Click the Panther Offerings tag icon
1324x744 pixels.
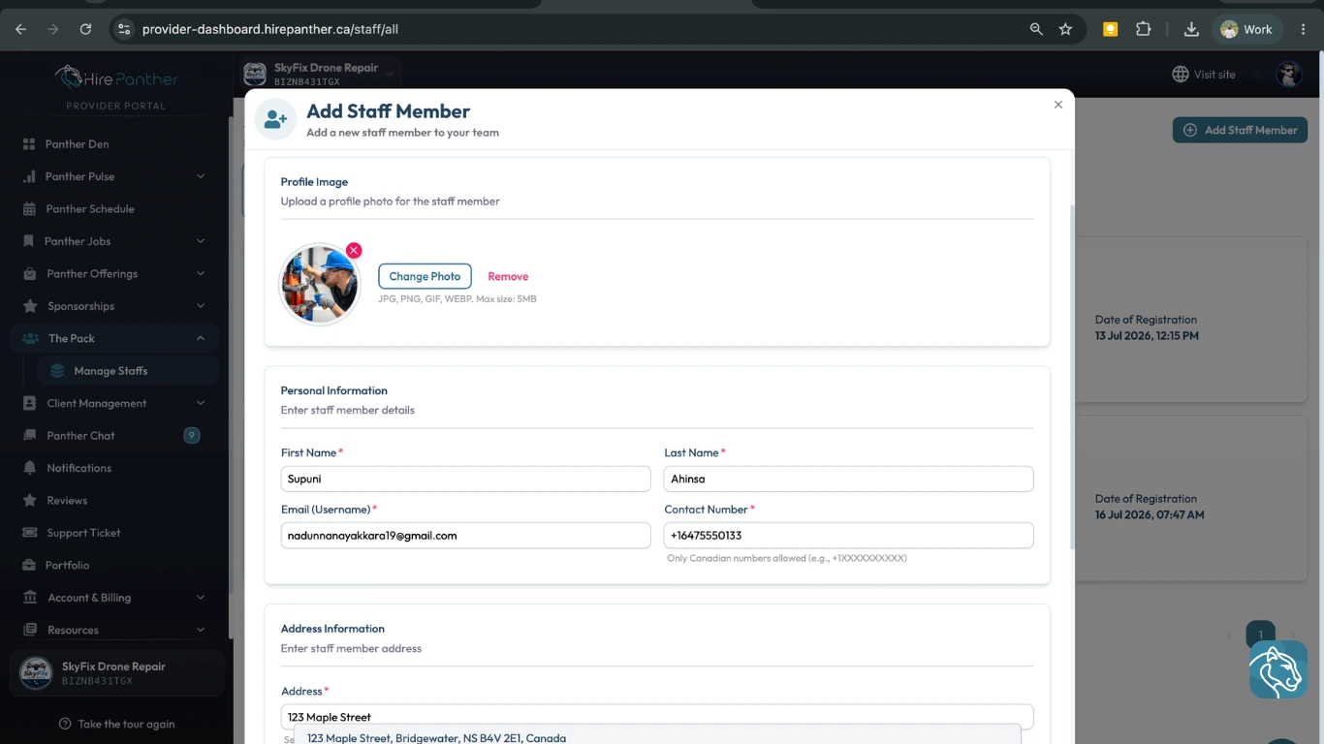tap(29, 274)
